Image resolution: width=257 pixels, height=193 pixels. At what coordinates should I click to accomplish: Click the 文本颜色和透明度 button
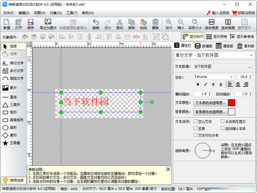point(210,103)
